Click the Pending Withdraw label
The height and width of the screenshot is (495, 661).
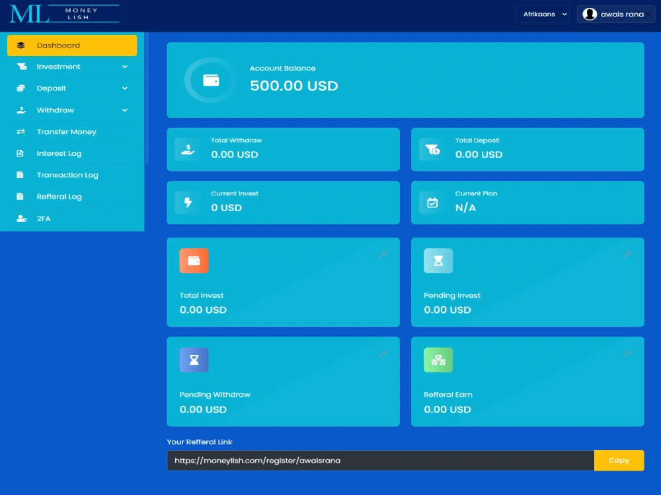[x=215, y=395]
